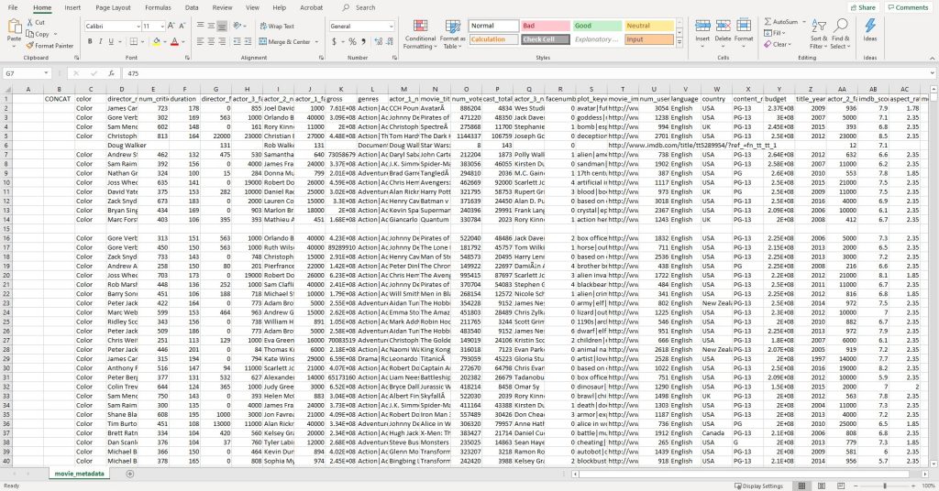Click the Cut scissors icon
Viewport: 939px width, 491px height.
(x=30, y=22)
